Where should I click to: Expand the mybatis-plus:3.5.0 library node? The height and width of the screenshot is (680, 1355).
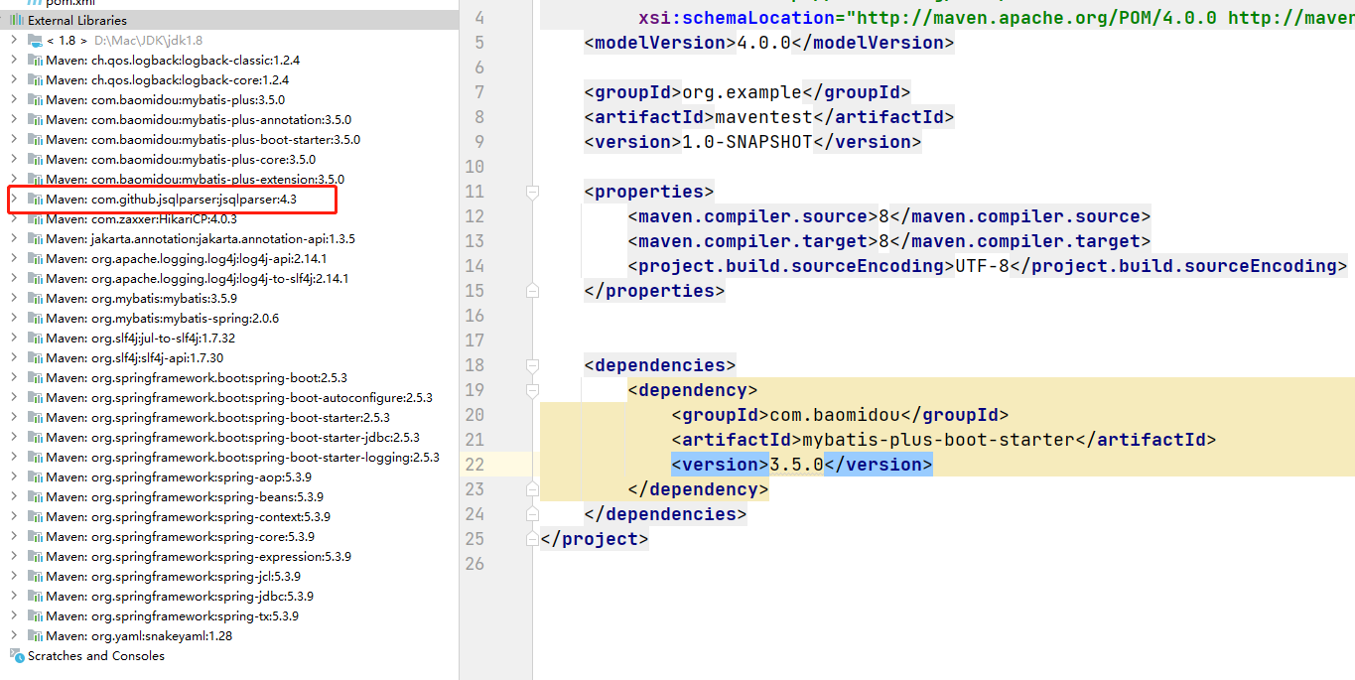pyautogui.click(x=14, y=99)
